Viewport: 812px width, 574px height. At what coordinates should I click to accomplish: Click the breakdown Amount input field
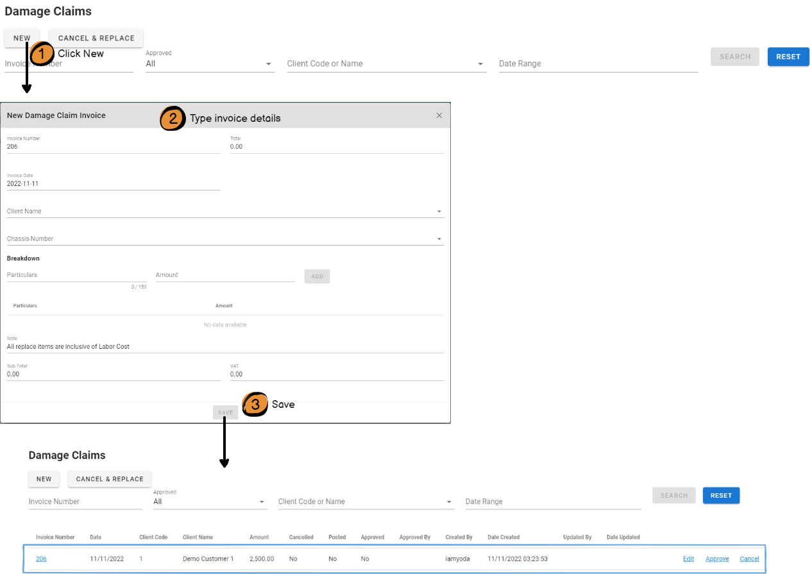click(x=224, y=275)
